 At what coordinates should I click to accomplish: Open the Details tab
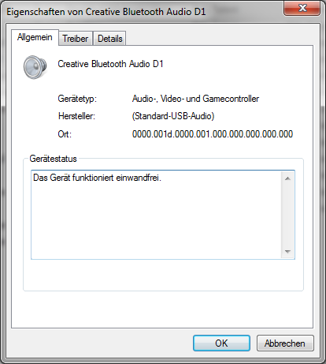pyautogui.click(x=109, y=39)
